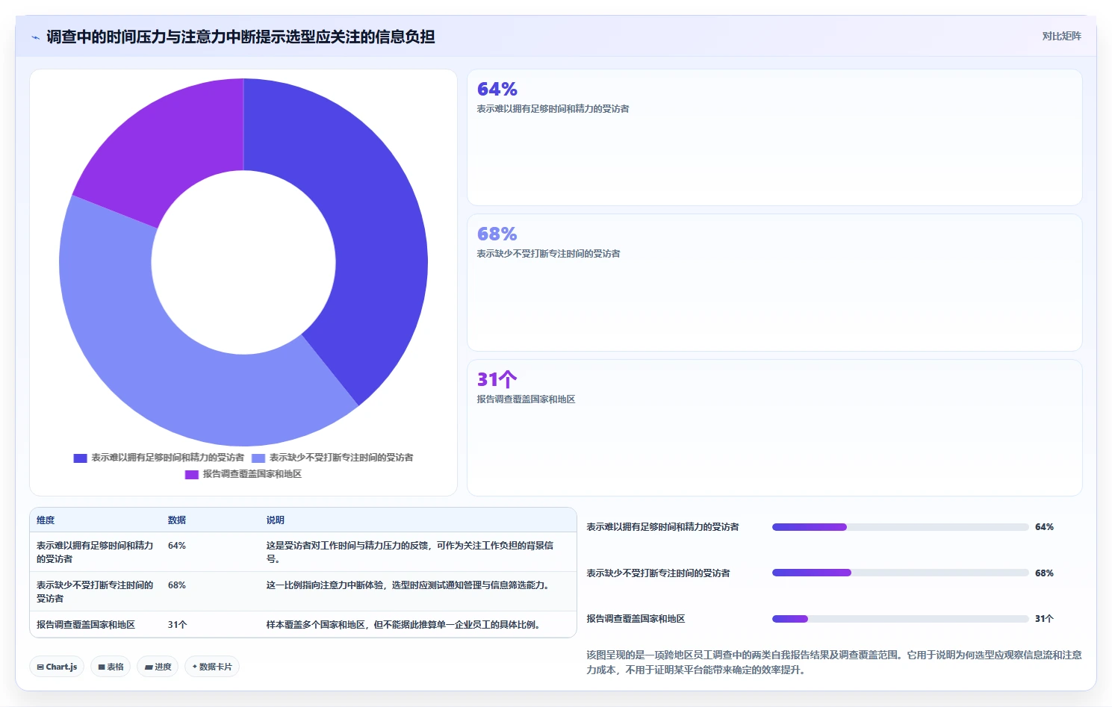Viewport: 1112px width, 707px height.
Task: Click table row label 报告调查覆盖国家和地区
Action: tap(86, 625)
